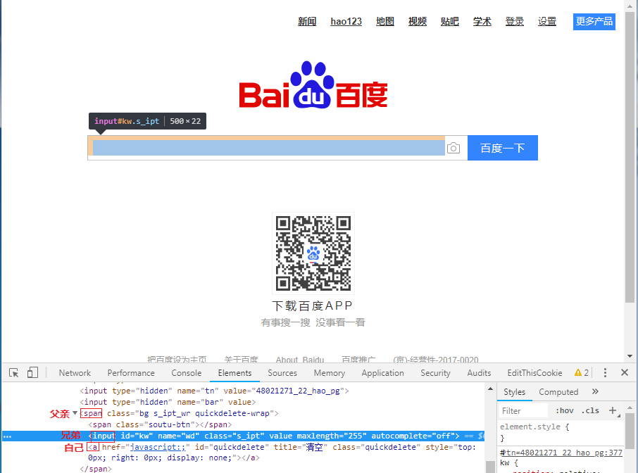Open more style tabs with the chevron
The height and width of the screenshot is (473, 638).
(x=594, y=391)
